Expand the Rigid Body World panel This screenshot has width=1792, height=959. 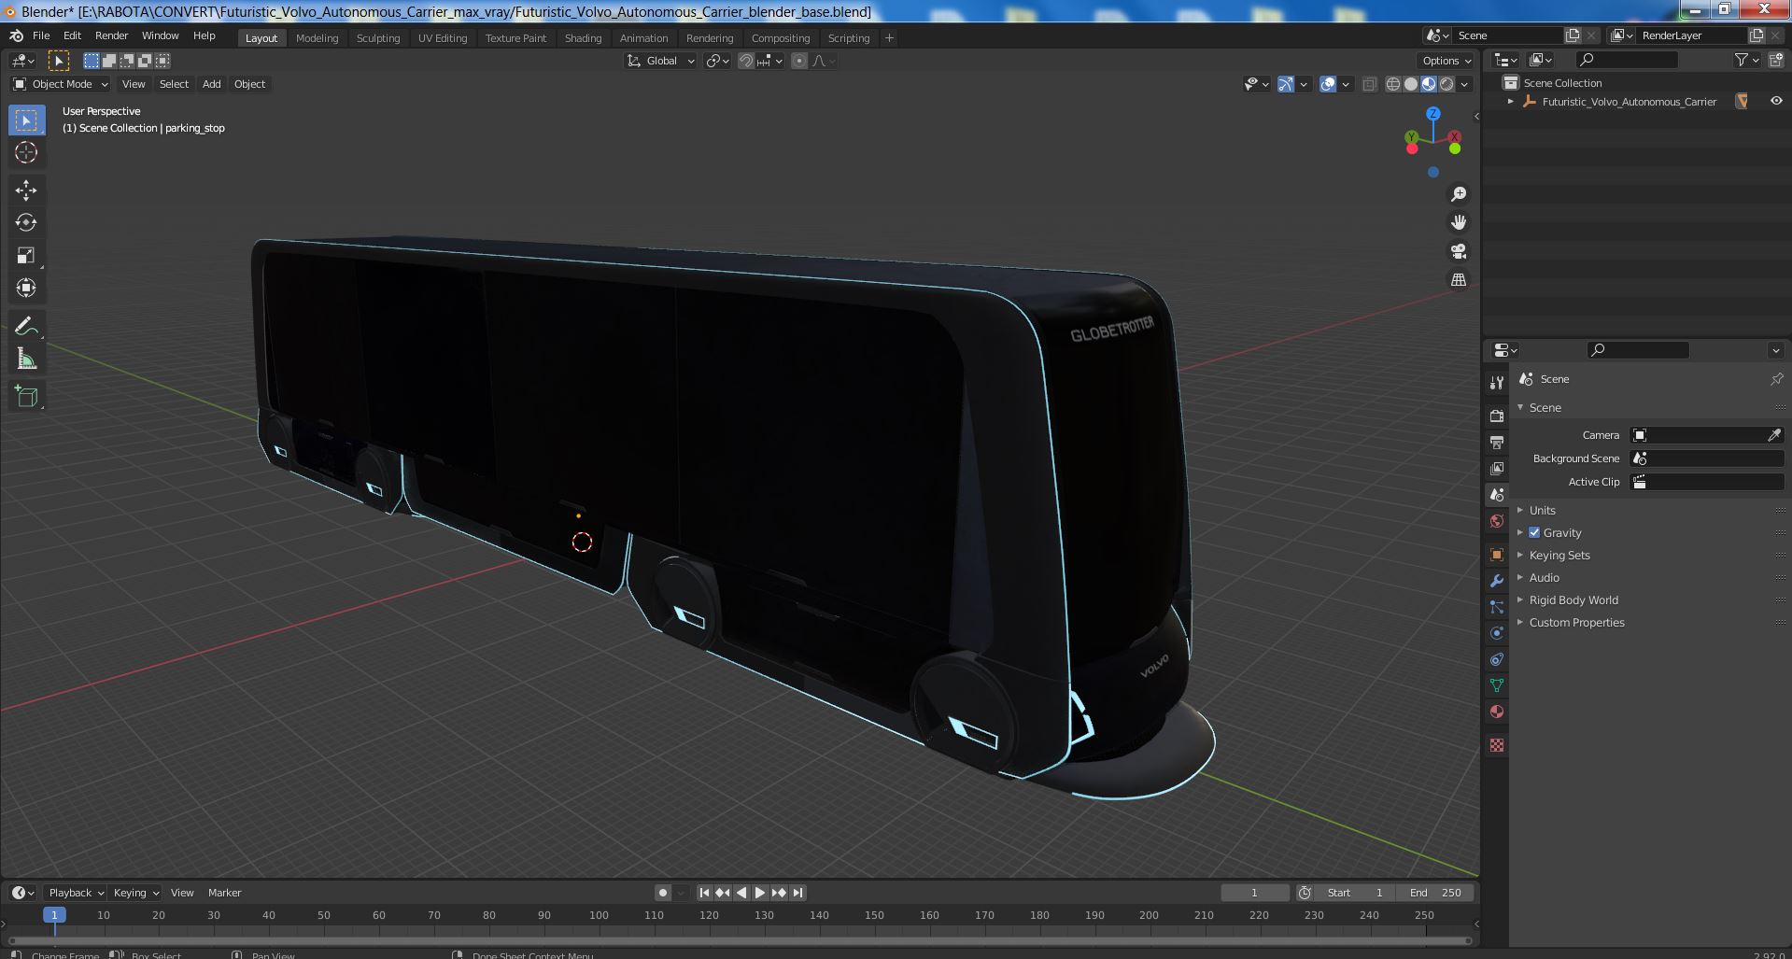(x=1573, y=599)
